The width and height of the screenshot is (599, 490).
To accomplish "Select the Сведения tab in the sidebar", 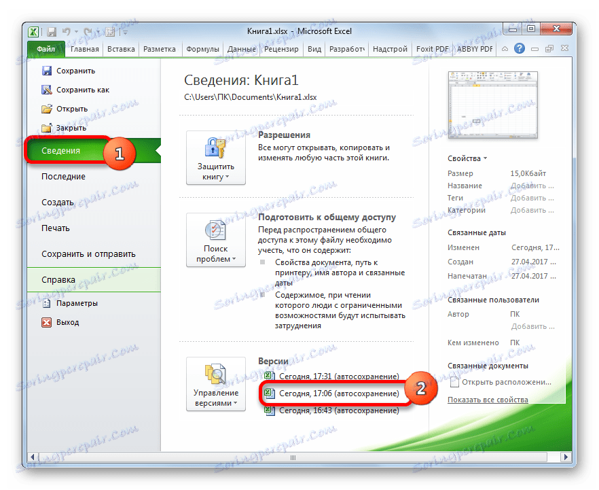I will tap(94, 151).
